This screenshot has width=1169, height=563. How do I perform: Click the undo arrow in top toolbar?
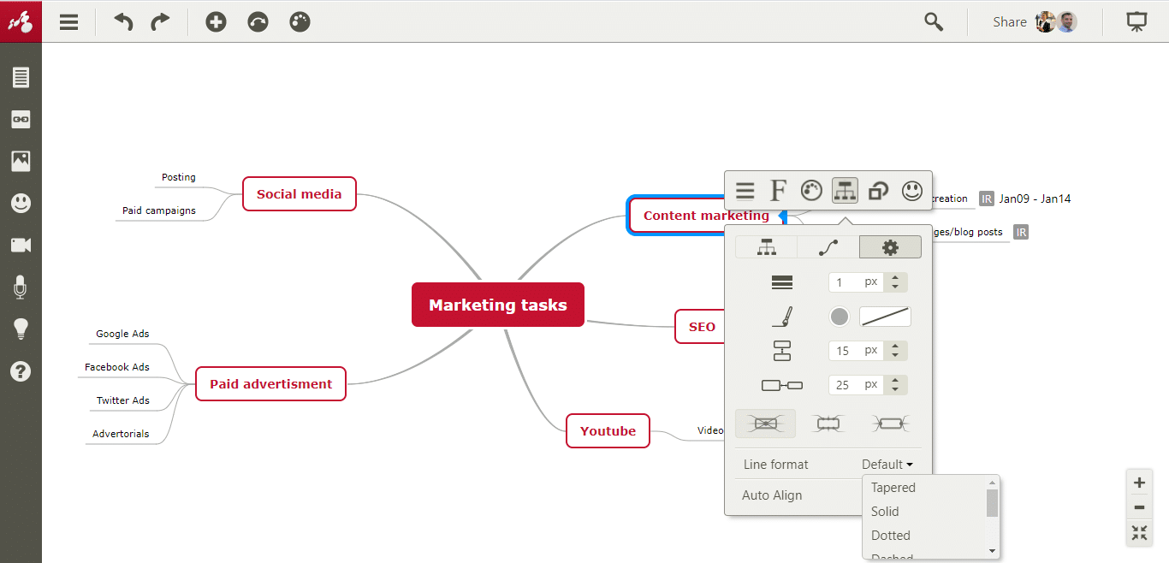(124, 22)
